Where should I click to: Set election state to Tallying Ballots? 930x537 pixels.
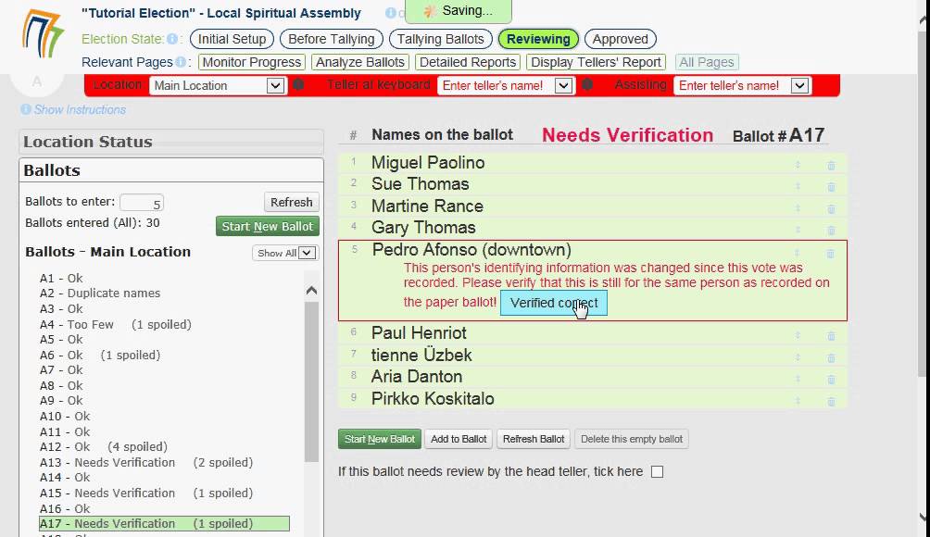pos(441,39)
